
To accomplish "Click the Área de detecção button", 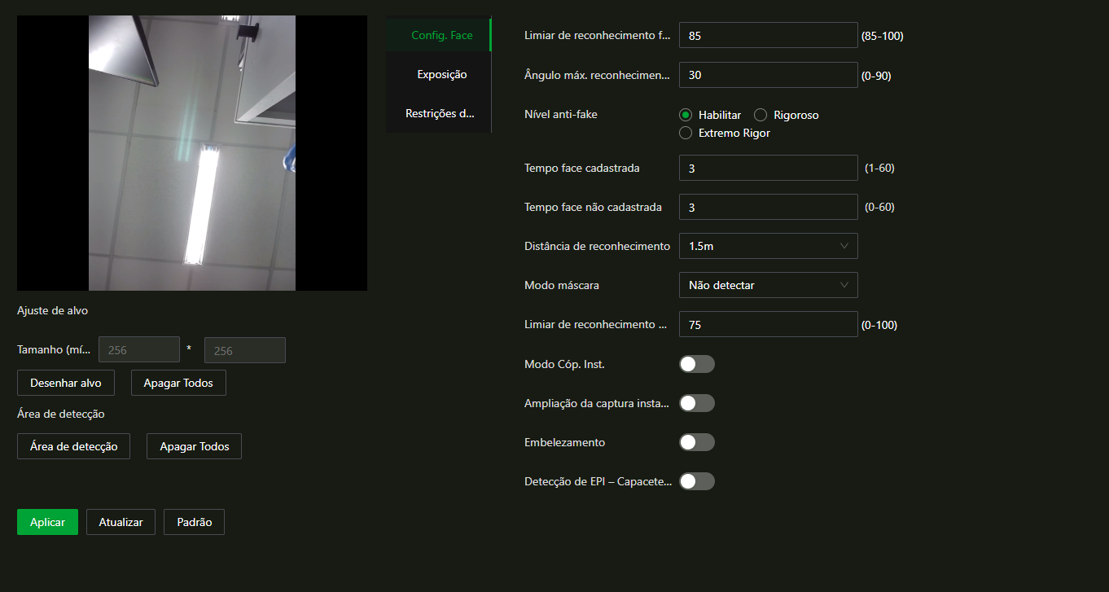I will pyautogui.click(x=73, y=446).
